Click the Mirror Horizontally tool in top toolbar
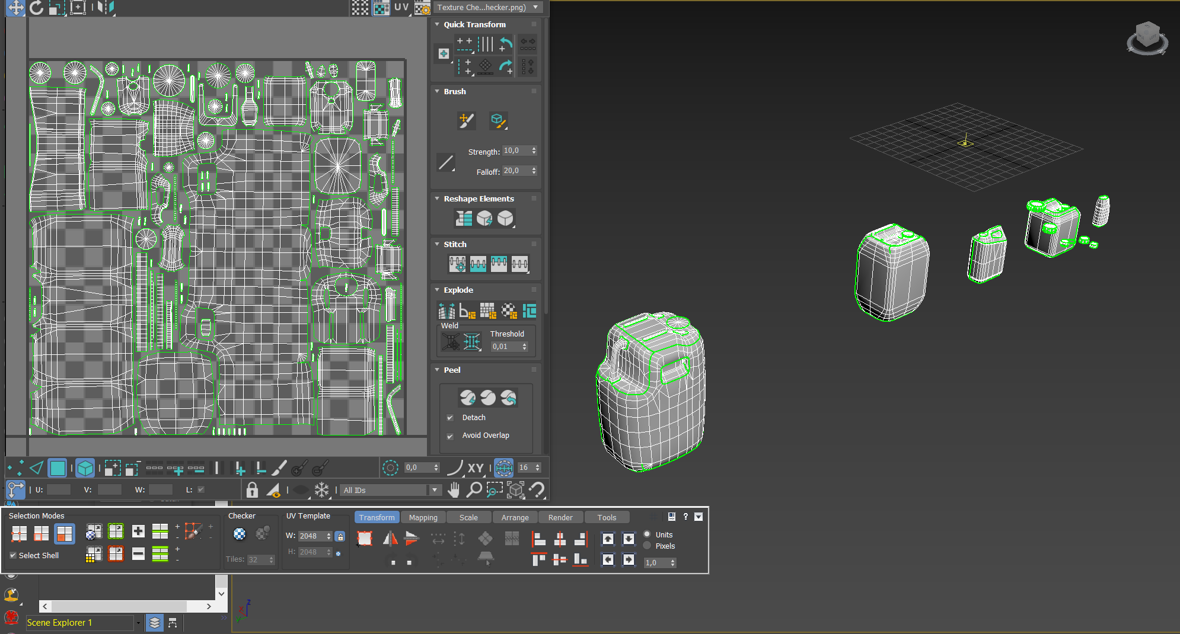Image resolution: width=1180 pixels, height=634 pixels. (106, 8)
